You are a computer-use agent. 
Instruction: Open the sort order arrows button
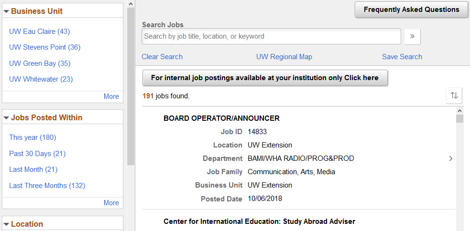click(454, 95)
